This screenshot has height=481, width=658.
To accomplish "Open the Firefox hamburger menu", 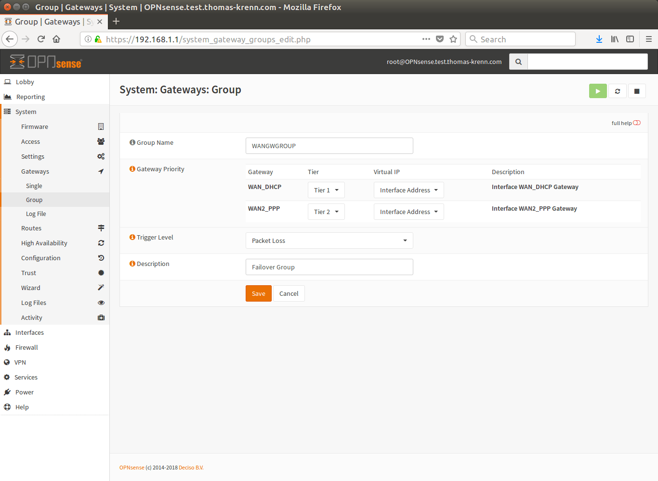I will pyautogui.click(x=648, y=39).
